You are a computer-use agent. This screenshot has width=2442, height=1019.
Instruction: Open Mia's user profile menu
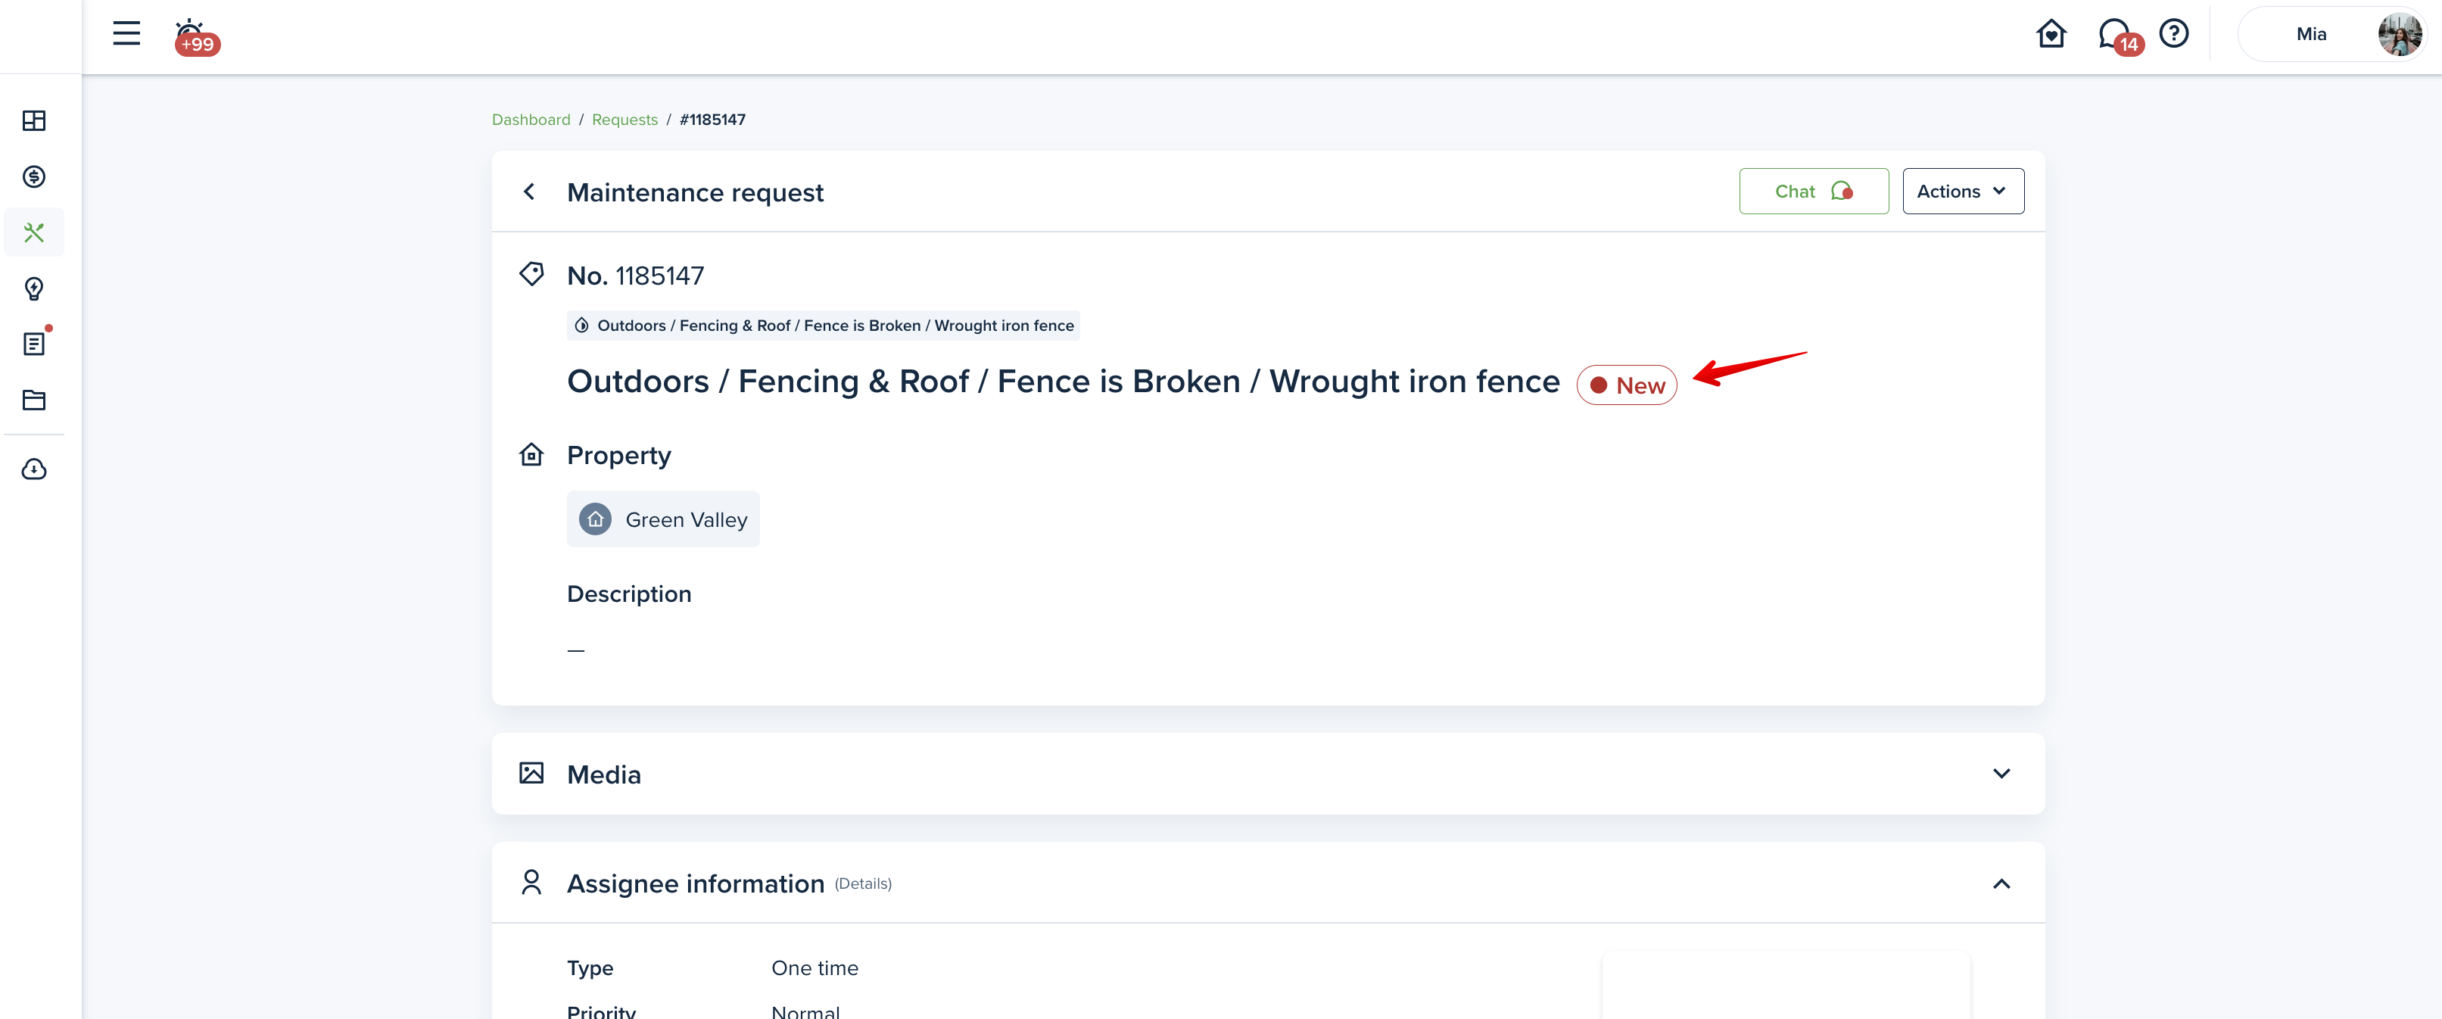pyautogui.click(x=2332, y=35)
